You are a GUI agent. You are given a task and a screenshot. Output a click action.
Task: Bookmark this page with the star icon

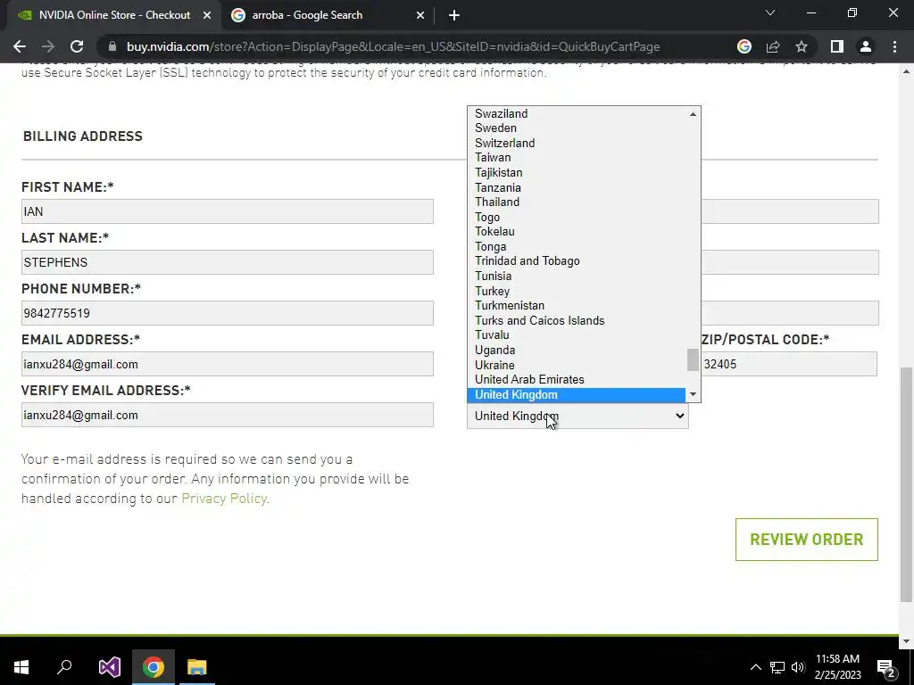802,46
